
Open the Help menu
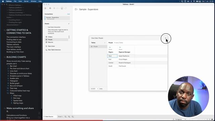coord(40,1)
